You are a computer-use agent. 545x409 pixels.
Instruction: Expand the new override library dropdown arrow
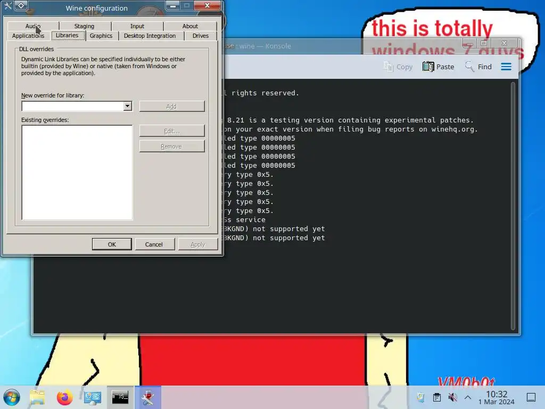click(x=128, y=106)
